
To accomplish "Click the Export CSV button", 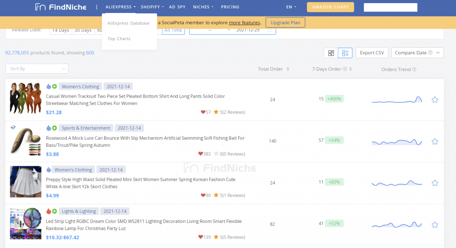I will pyautogui.click(x=372, y=53).
